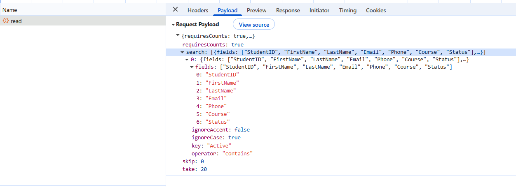Select the JSON icon beside read
The width and height of the screenshot is (516, 187).
(6, 21)
